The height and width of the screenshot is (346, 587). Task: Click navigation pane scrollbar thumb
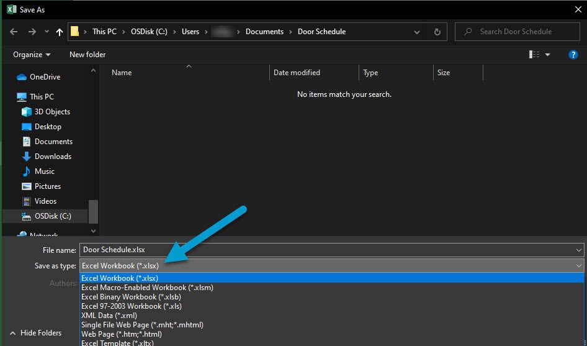pos(93,211)
